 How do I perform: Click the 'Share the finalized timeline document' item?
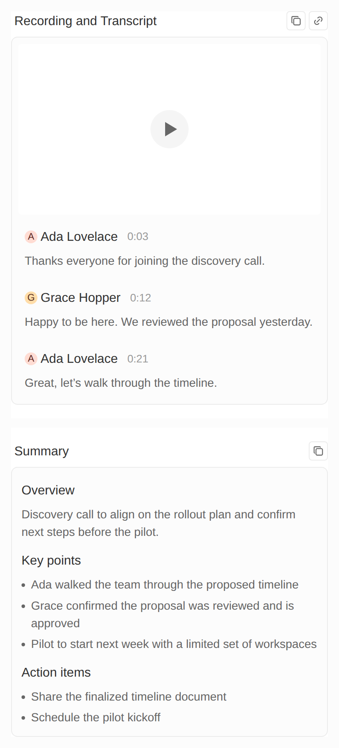pyautogui.click(x=129, y=697)
